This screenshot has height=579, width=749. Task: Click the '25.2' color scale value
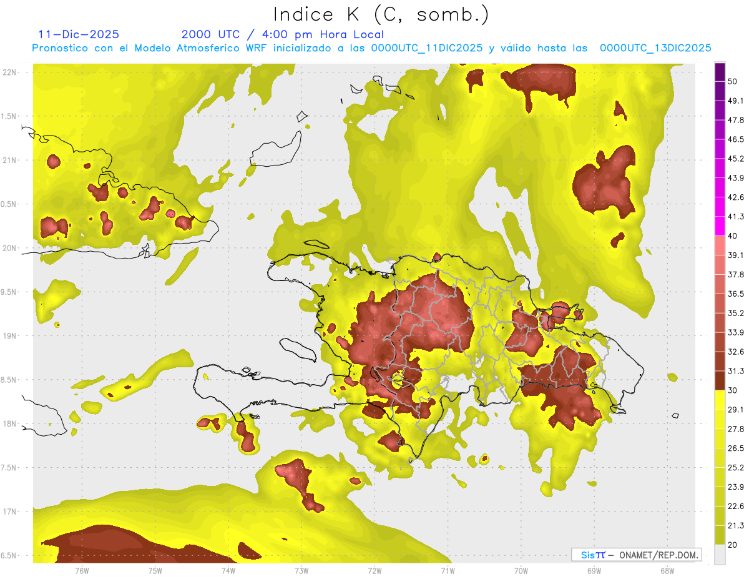pyautogui.click(x=736, y=468)
